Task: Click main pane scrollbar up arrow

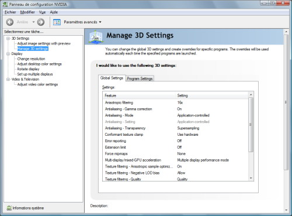Action: click(x=286, y=32)
